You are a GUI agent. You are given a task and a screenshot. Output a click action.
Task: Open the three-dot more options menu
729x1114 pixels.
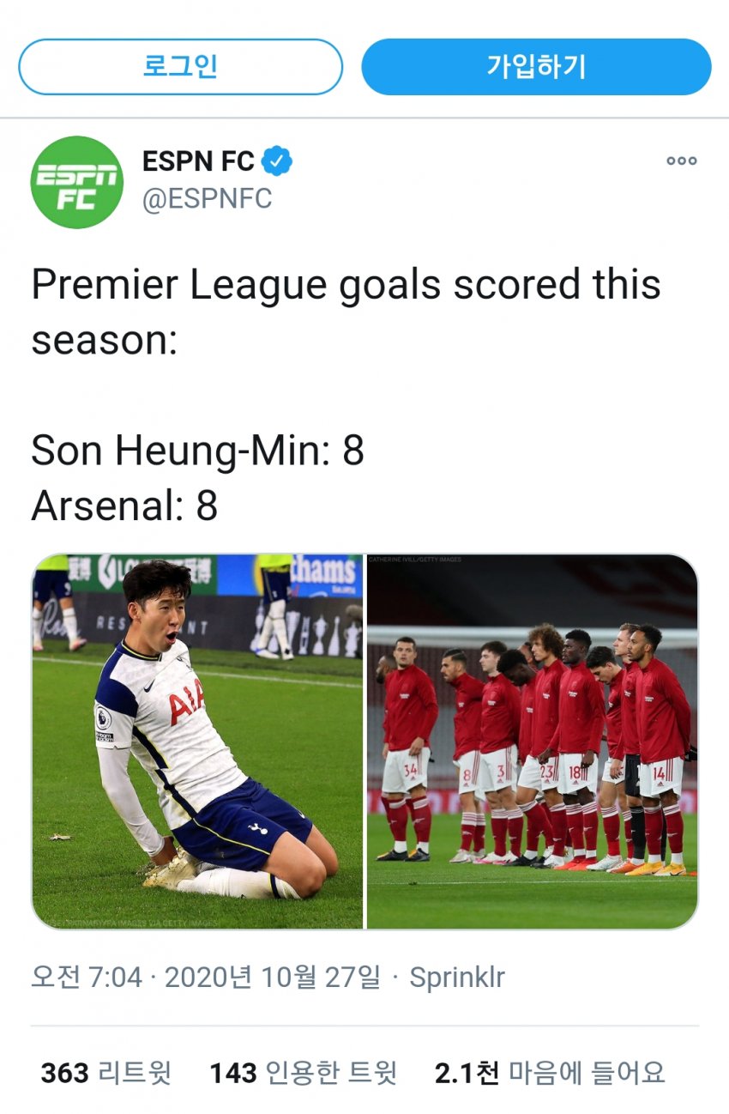681,160
